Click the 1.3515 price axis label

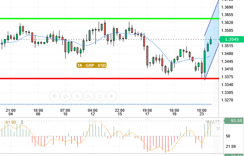tap(227, 46)
